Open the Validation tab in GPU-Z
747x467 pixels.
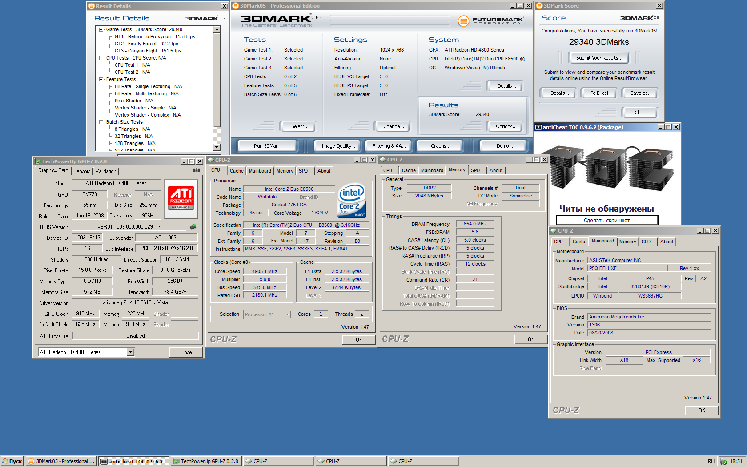(106, 171)
